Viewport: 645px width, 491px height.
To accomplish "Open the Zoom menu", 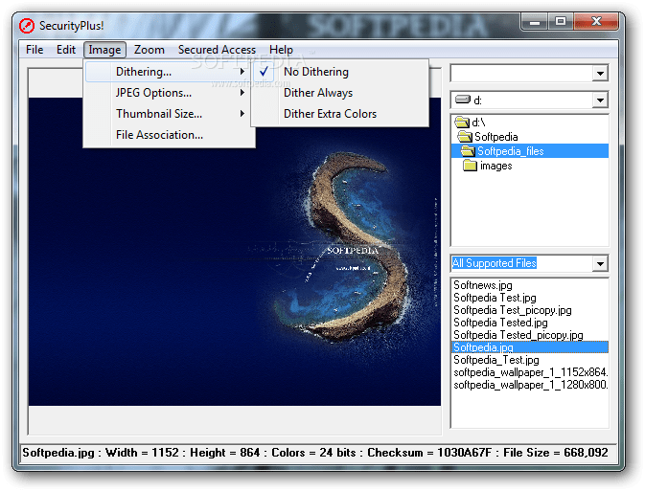I will (149, 50).
